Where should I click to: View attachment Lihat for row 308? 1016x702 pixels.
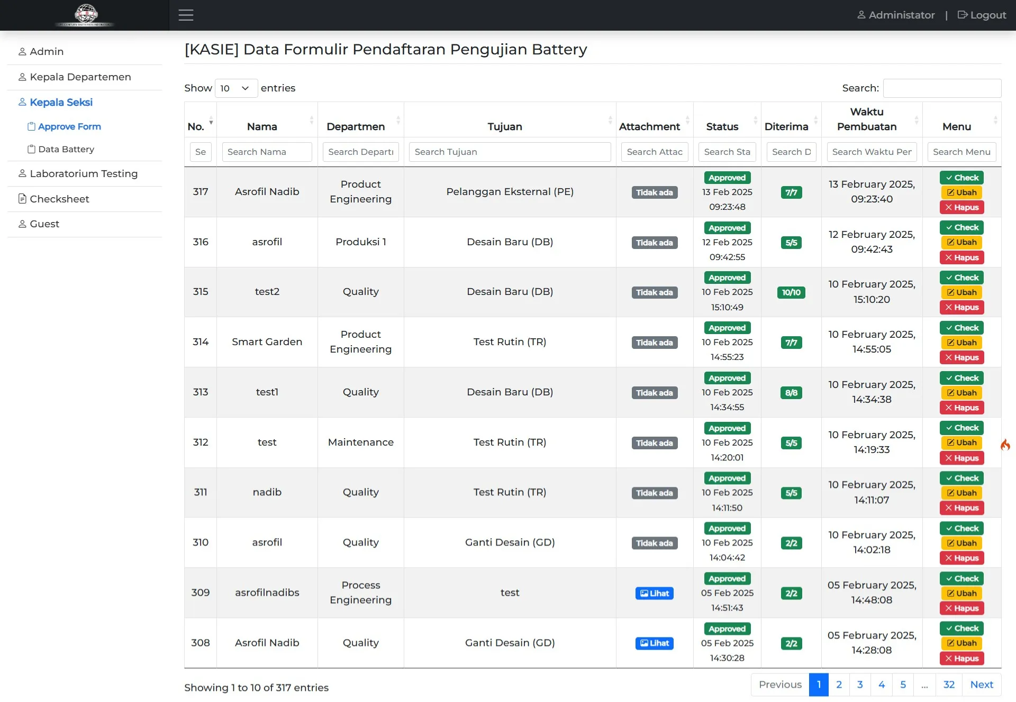coord(654,643)
